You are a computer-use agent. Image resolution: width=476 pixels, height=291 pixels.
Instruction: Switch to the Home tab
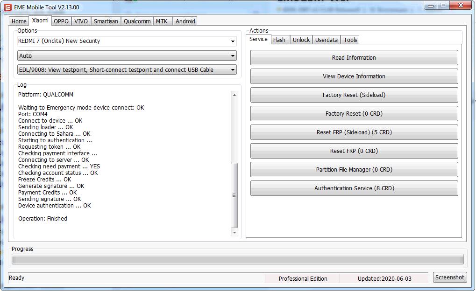(19, 21)
